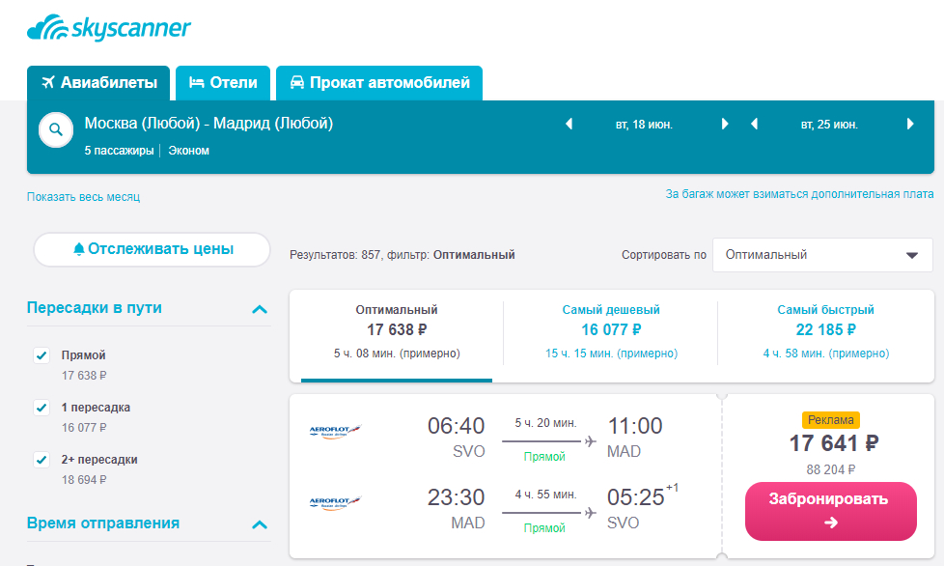
Task: Click the Skyscanner logo
Action: click(x=109, y=28)
